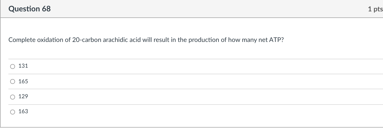
Task: Click the answer label text 129
Action: coord(23,96)
